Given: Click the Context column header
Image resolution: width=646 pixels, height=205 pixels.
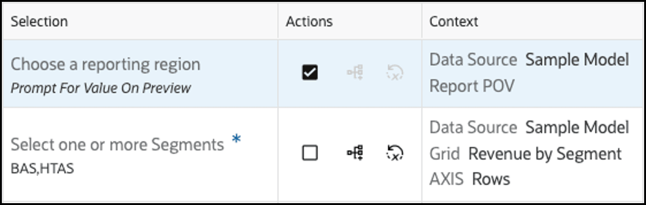Looking at the screenshot, I should 454,21.
